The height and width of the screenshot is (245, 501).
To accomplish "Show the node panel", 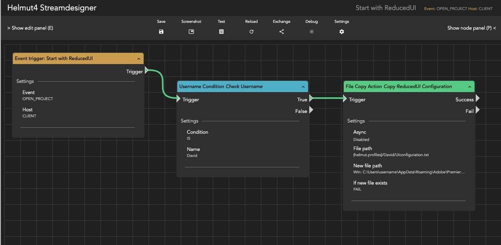I will click(471, 28).
